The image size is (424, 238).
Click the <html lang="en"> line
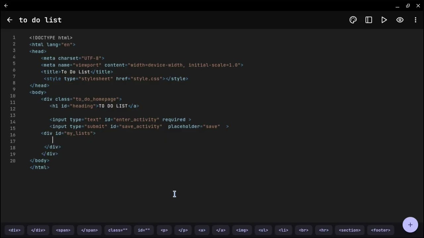(x=52, y=45)
